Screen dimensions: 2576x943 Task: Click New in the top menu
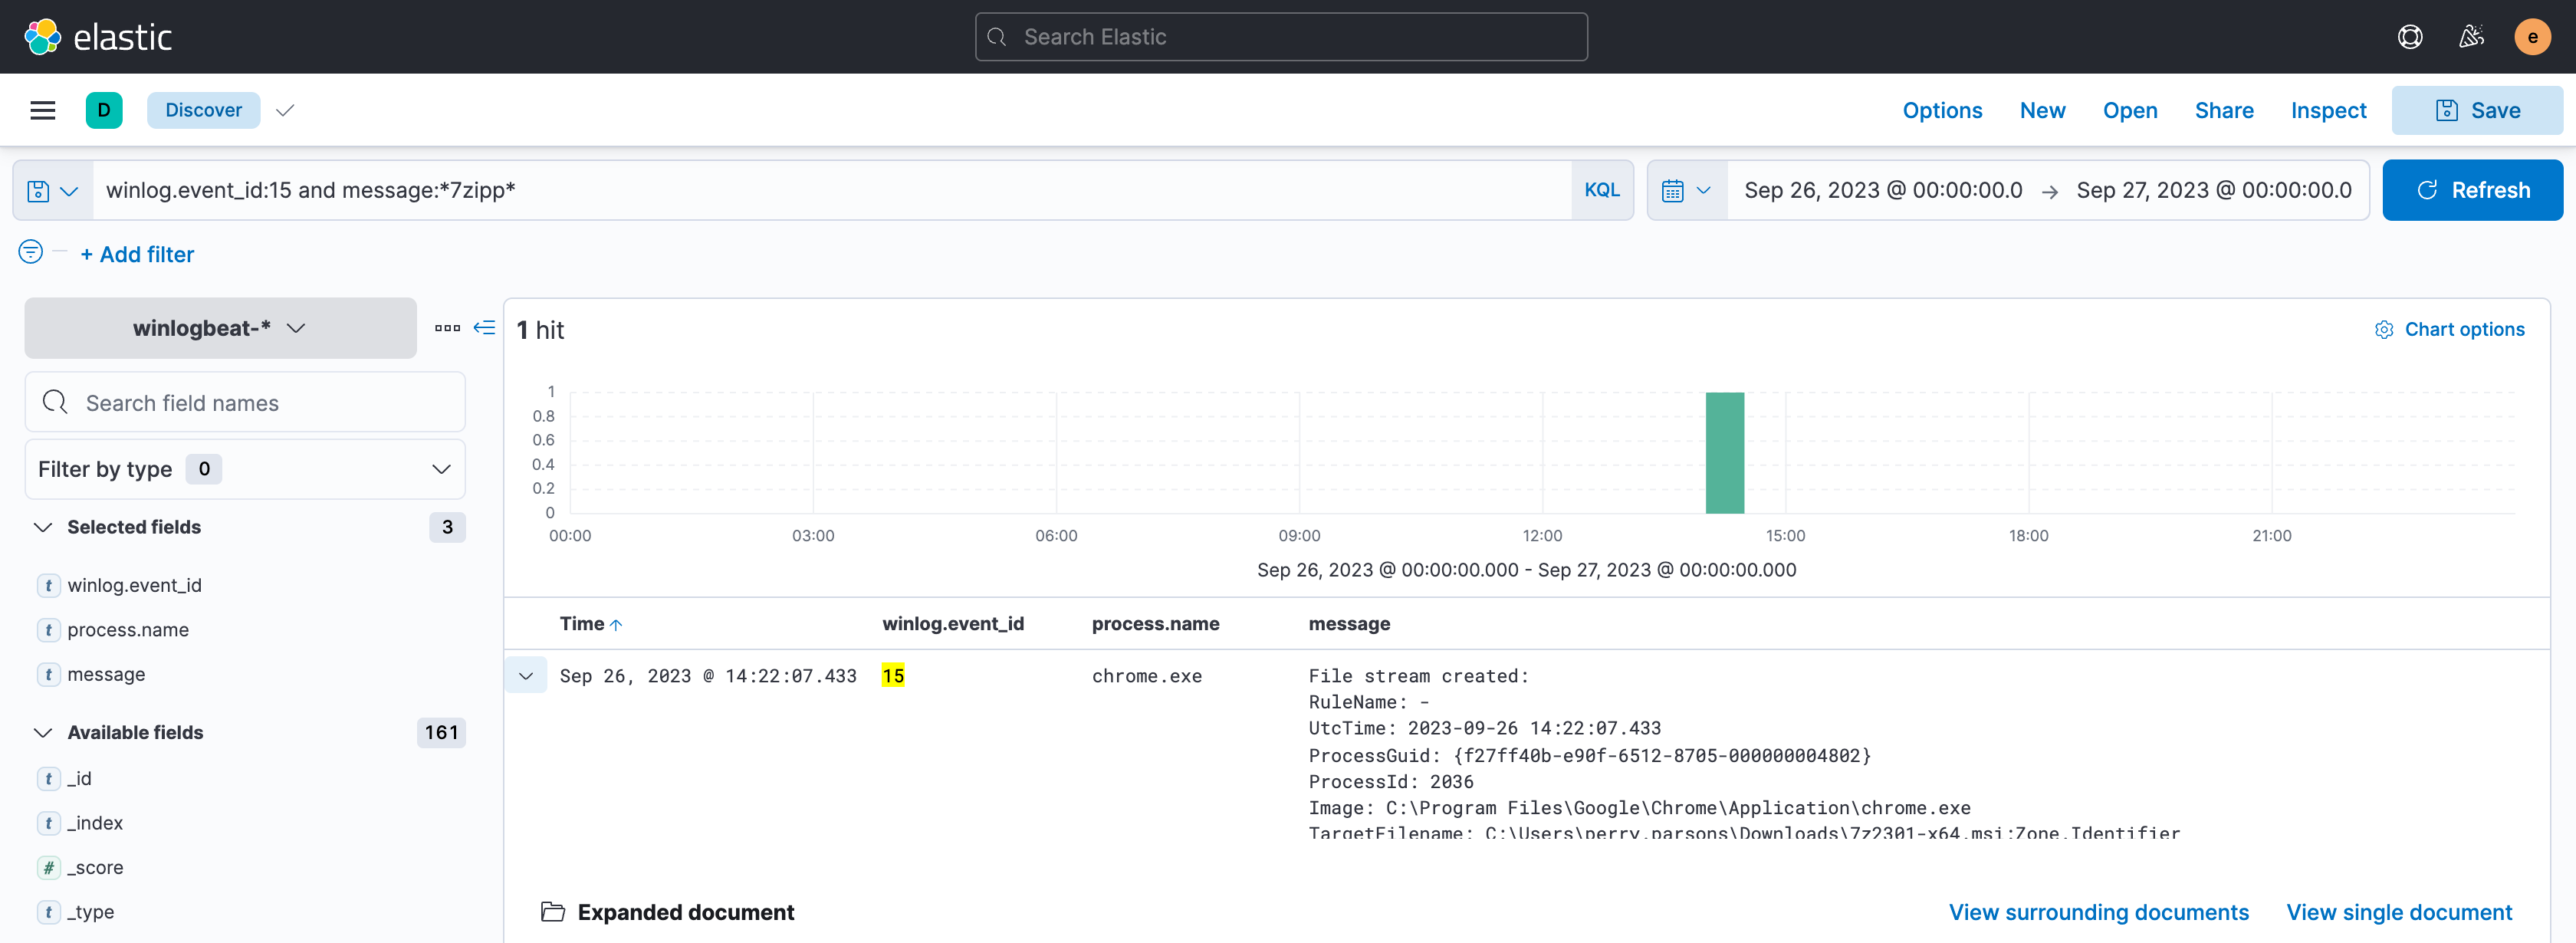2042,110
